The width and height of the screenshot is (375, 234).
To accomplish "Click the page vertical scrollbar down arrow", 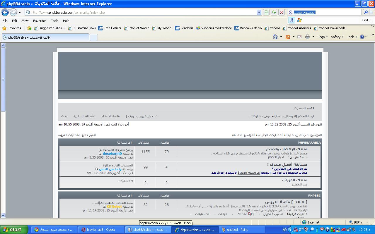I will [x=3, y=216].
